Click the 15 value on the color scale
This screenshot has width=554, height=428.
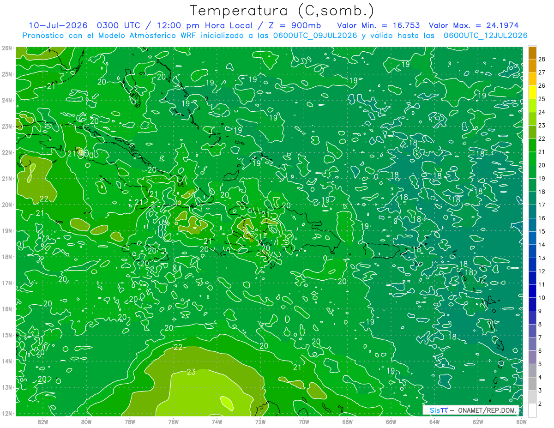pyautogui.click(x=542, y=231)
